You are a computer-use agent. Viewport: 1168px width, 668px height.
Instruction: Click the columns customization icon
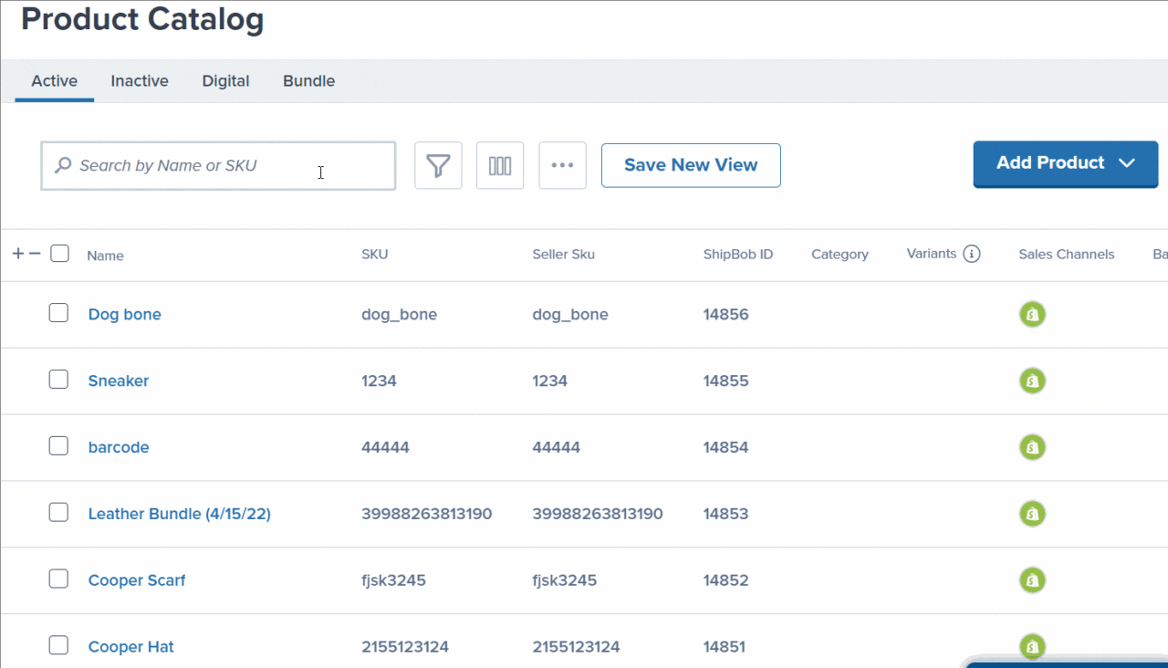click(499, 165)
